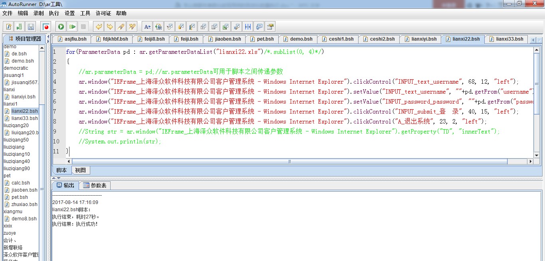Click the editor horizontal scrollbar thumb
The width and height of the screenshot is (545, 261).
[290, 161]
